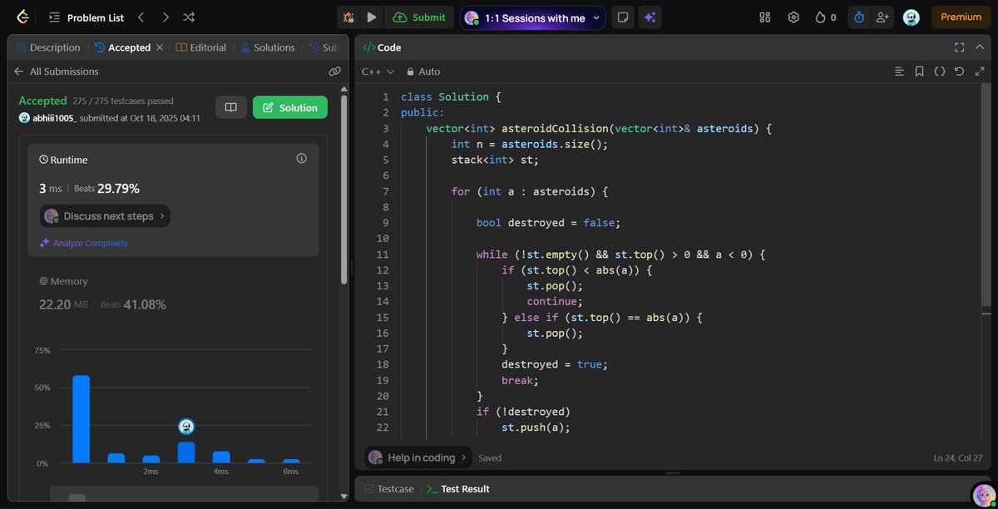Open the Problem List panel

pyautogui.click(x=86, y=17)
